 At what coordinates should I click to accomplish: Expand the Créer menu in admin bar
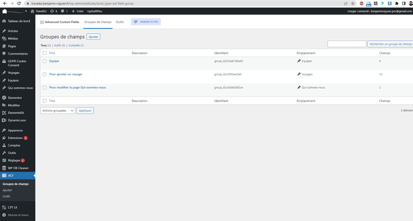click(x=77, y=11)
